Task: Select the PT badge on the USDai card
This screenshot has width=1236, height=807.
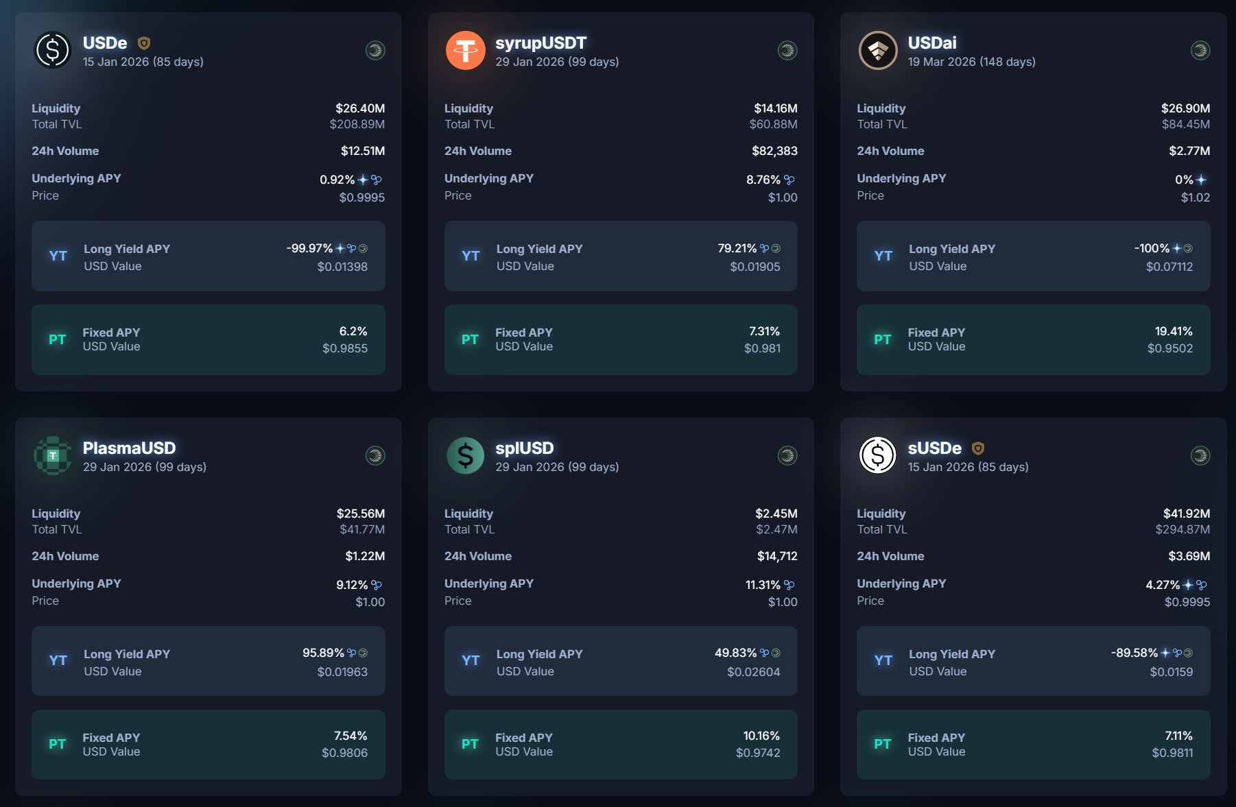Action: click(883, 339)
